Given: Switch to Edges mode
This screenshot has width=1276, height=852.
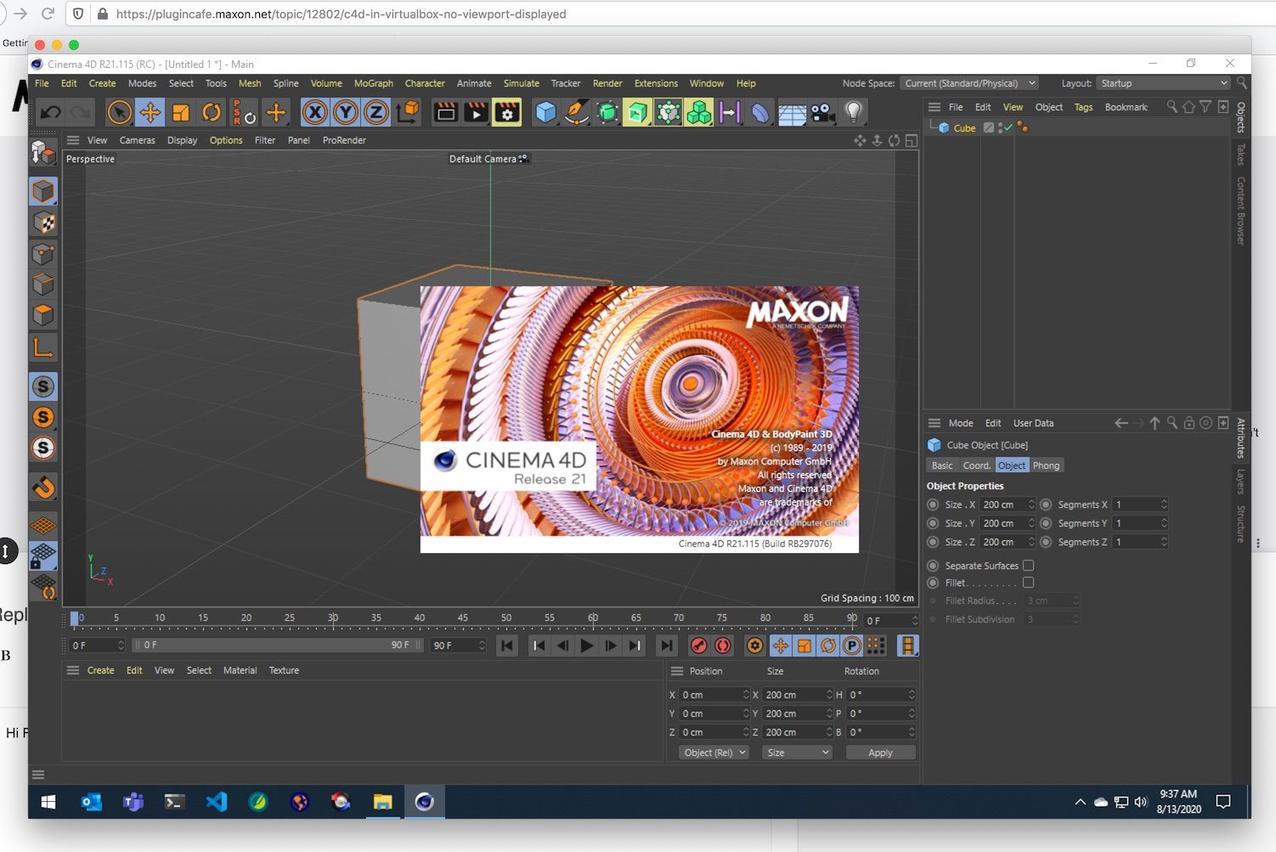Looking at the screenshot, I should pos(43,285).
